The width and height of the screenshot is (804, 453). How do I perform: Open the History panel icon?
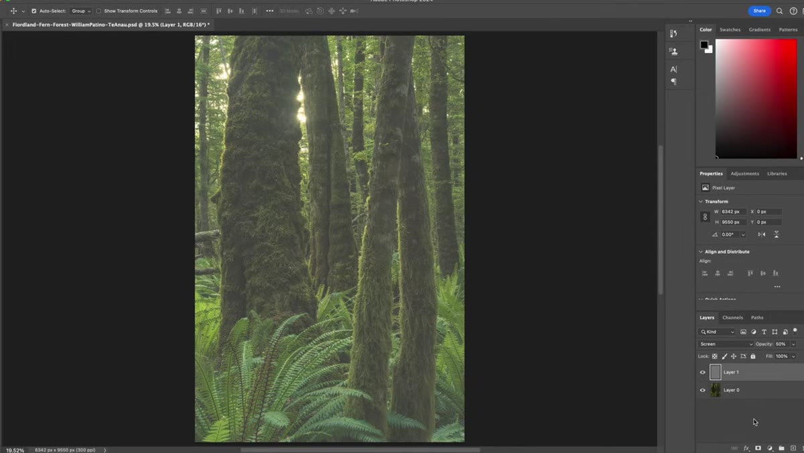[673, 34]
